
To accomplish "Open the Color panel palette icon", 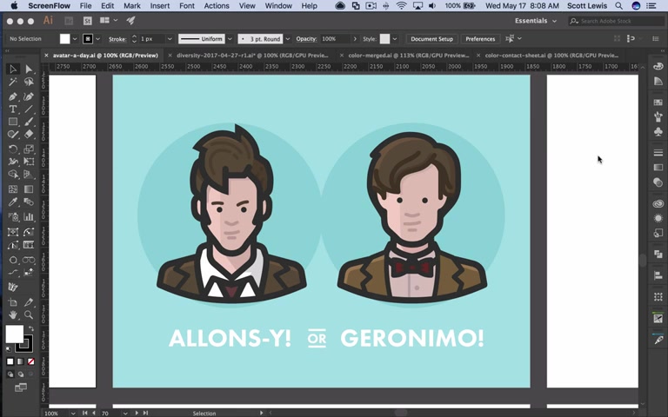I will click(x=658, y=67).
